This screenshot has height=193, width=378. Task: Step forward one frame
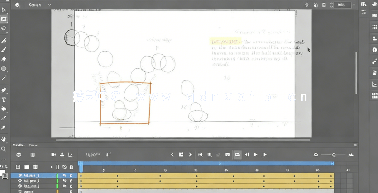click(265, 155)
